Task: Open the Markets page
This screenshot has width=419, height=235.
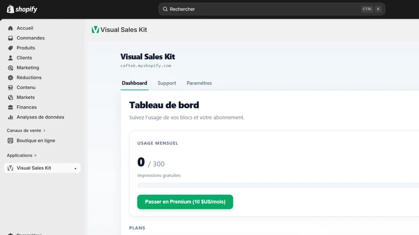Action: 26,97
